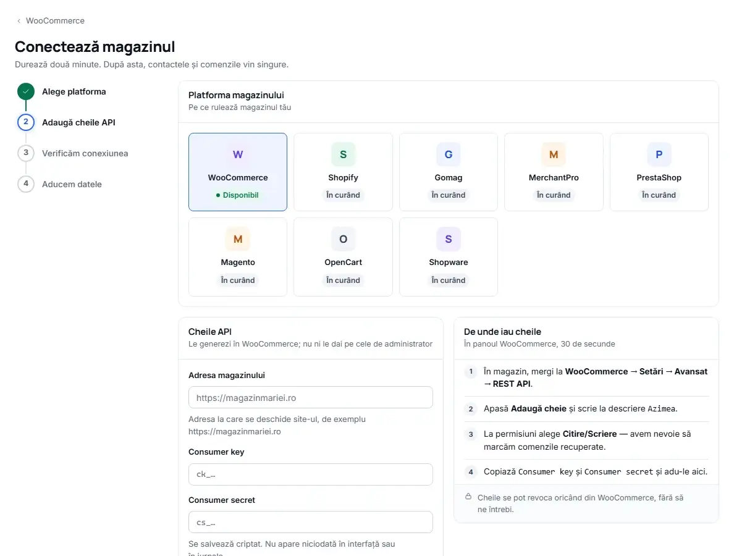
Task: Click the În curând badge under PrestaShop
Action: coord(659,195)
